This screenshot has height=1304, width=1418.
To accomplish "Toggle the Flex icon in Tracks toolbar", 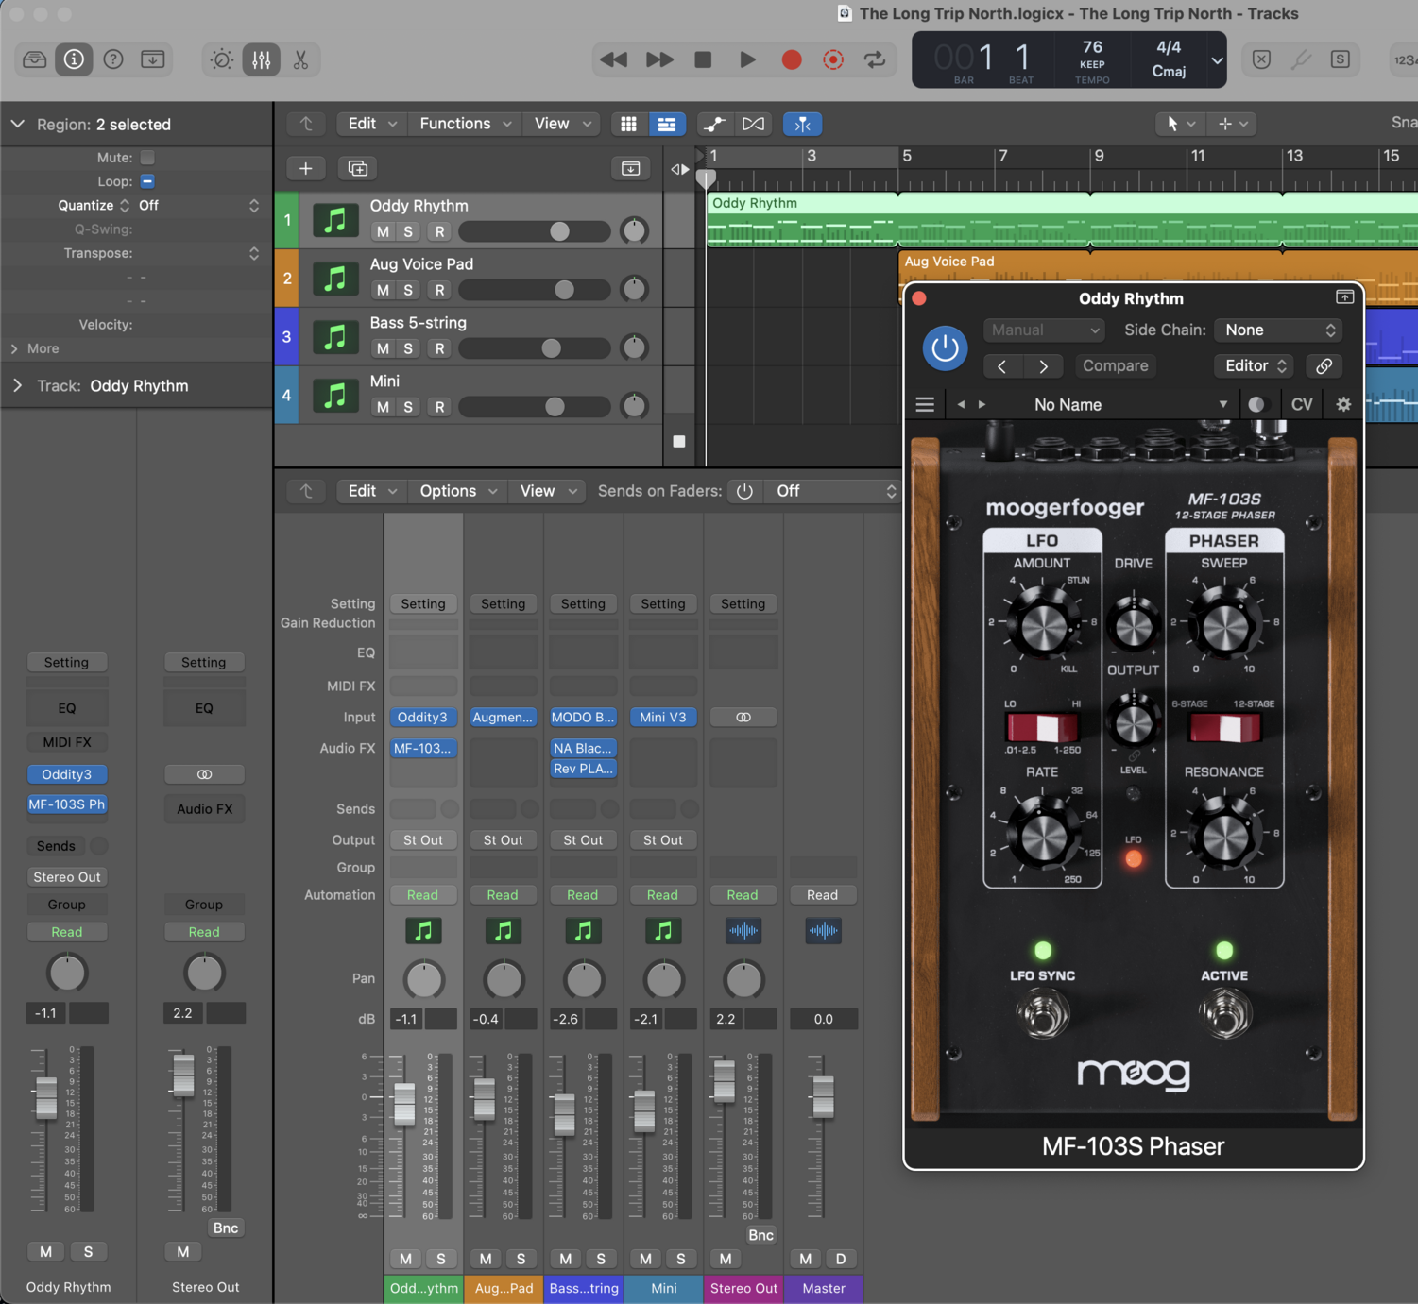I will [753, 124].
